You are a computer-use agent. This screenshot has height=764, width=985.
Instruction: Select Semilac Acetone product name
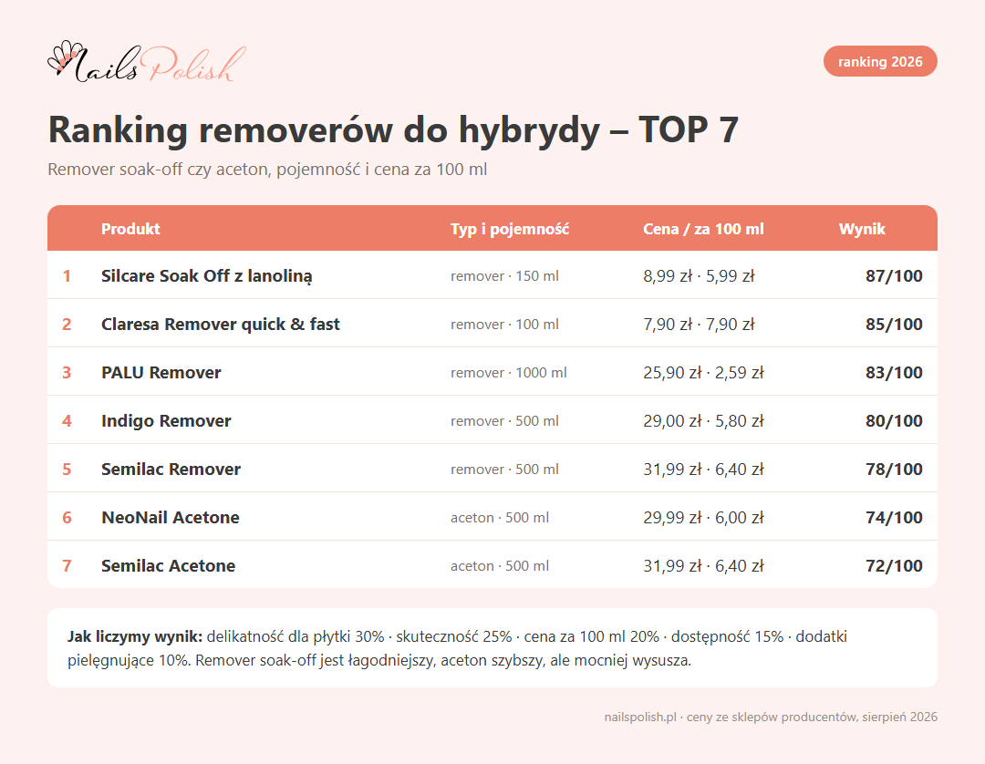[169, 565]
